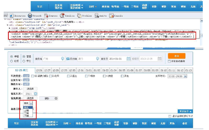Screen dimensions: 209x130
Task: Check the K-快速 train type box
Action: [104, 76]
